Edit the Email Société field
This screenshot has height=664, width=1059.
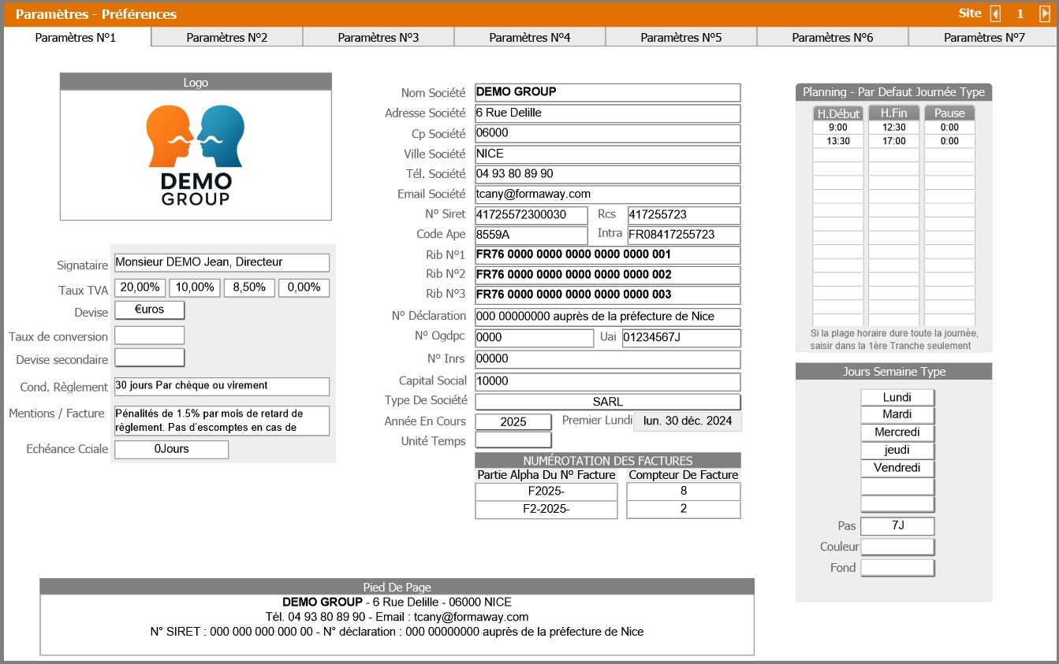608,195
